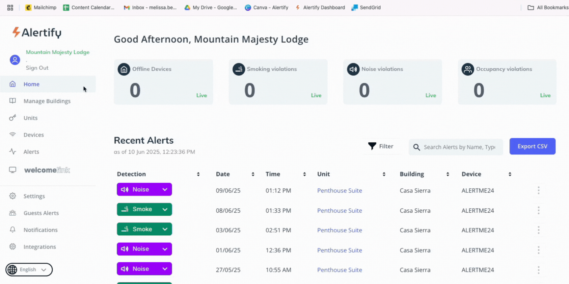This screenshot has height=284, width=569.
Task: Toggle sorting on the Building column
Action: point(447,174)
